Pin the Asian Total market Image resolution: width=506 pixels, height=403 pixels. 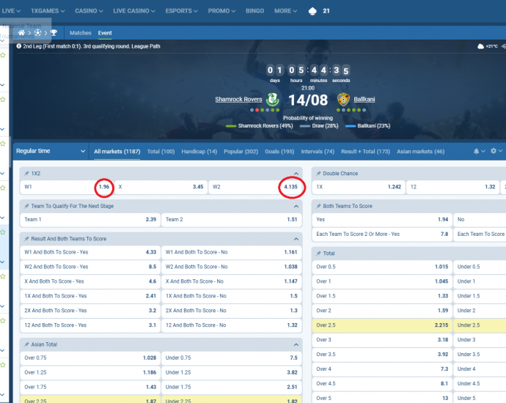coord(26,344)
